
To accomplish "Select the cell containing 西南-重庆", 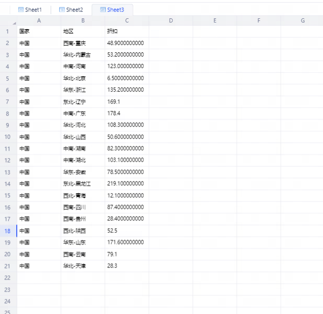I will [x=83, y=43].
